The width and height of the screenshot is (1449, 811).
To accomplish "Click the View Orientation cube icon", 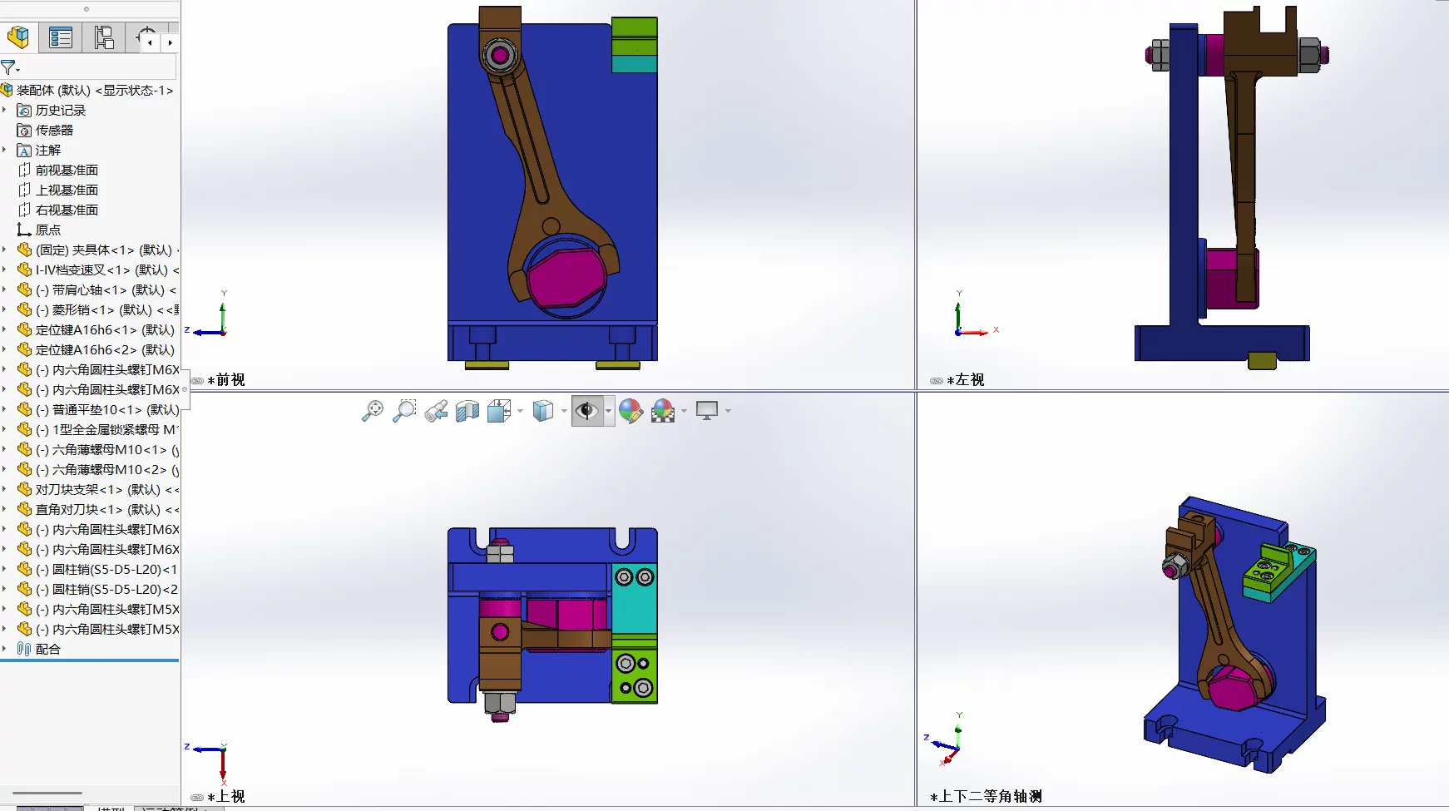I will tap(499, 411).
